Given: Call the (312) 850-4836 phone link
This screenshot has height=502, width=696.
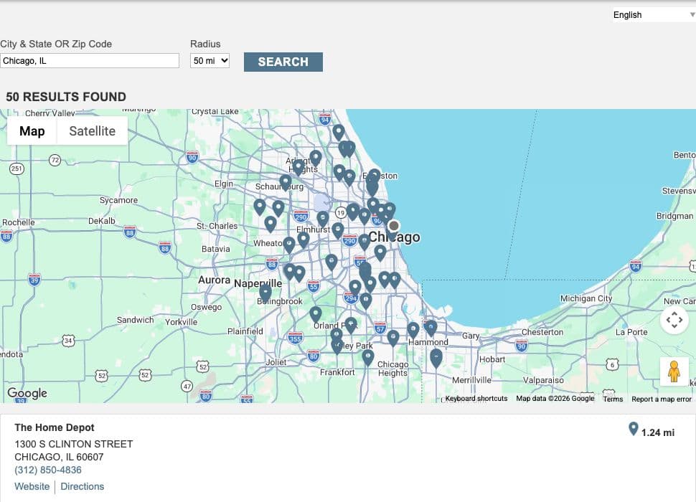Looking at the screenshot, I should 48,470.
